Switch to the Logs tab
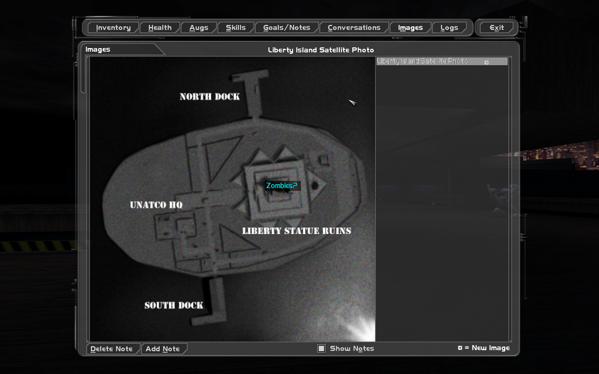 449,28
